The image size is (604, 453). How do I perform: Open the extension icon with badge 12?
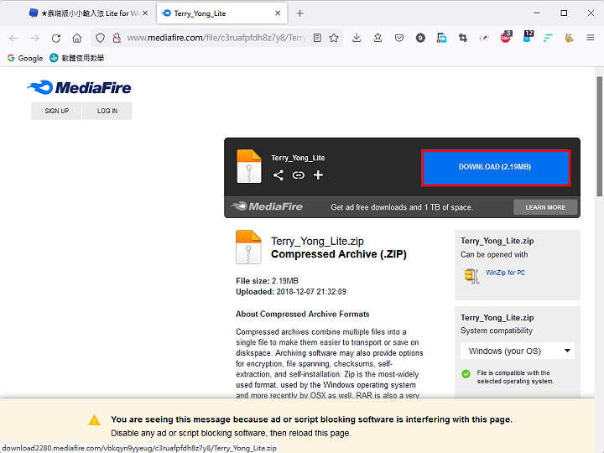(x=527, y=37)
